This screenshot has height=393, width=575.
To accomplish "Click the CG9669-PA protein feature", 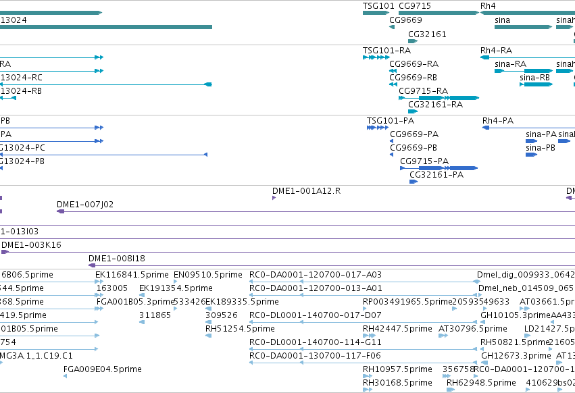I will point(392,141).
